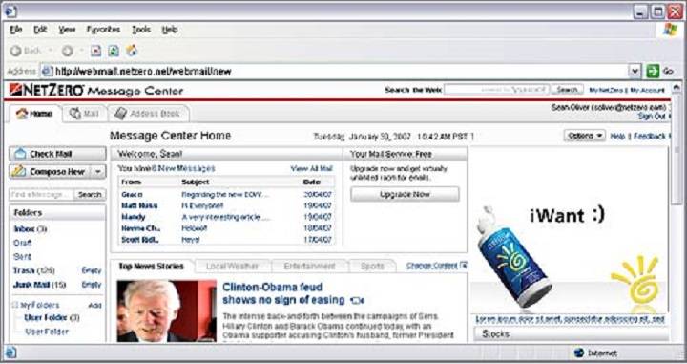Image resolution: width=687 pixels, height=364 pixels.
Task: Click the Refresh page icon in toolbar
Action: (x=114, y=51)
